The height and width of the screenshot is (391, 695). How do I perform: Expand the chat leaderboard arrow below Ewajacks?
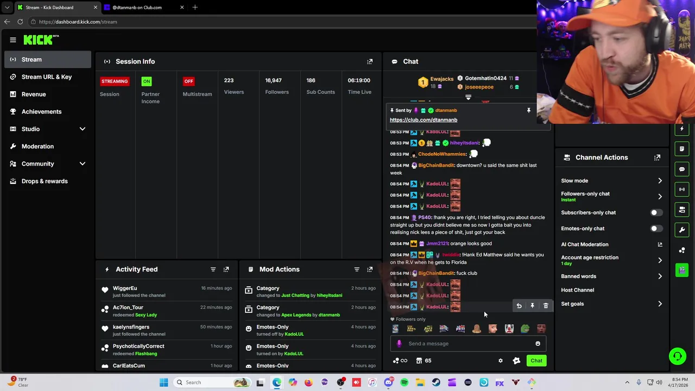click(468, 98)
